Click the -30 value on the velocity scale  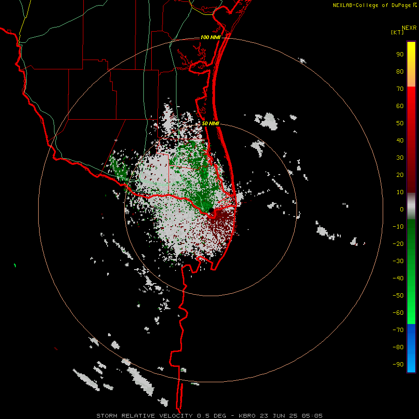coord(398,261)
